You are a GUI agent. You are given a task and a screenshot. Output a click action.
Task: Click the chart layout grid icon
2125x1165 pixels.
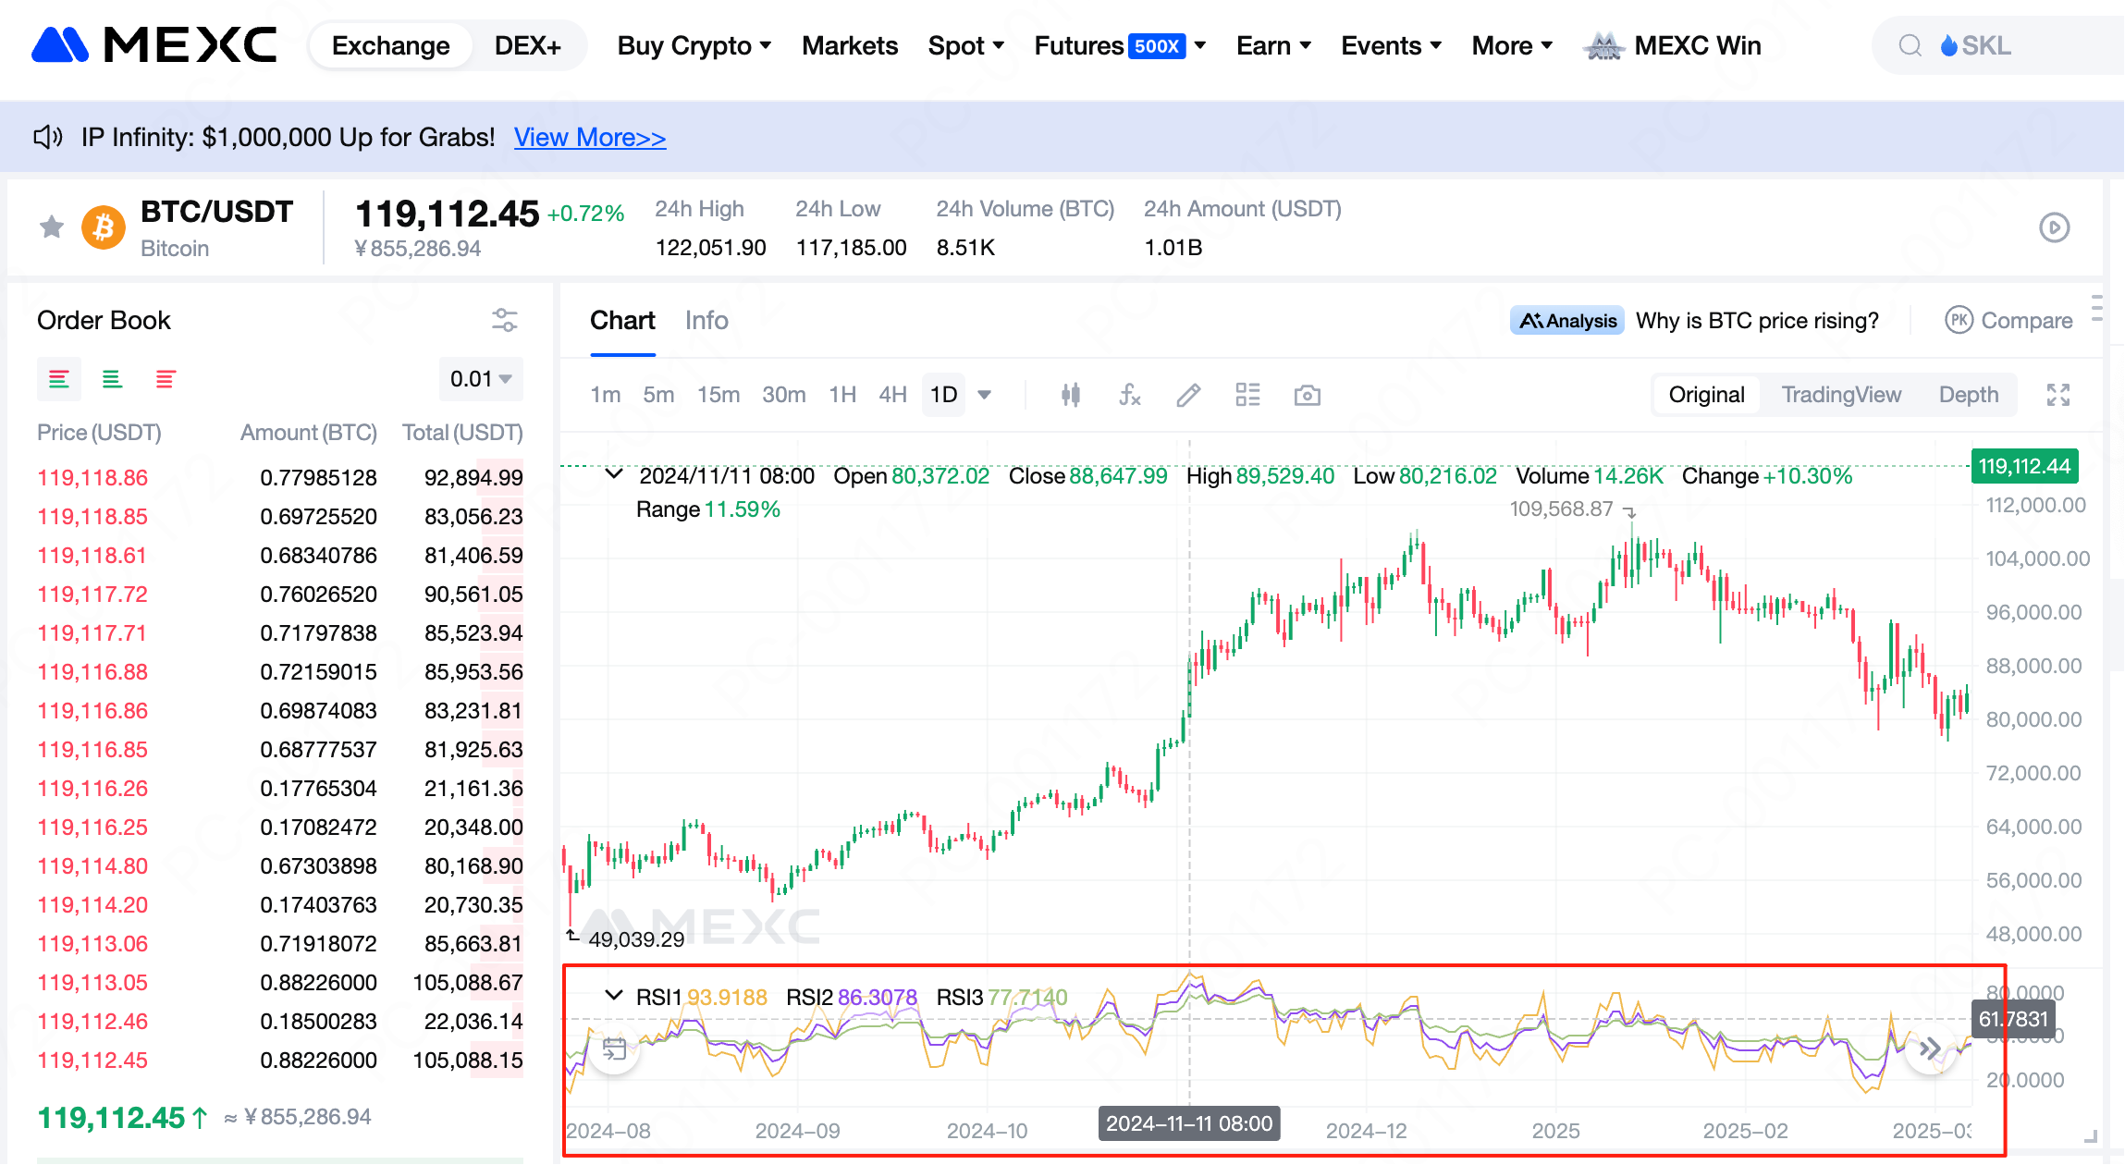[1247, 396]
